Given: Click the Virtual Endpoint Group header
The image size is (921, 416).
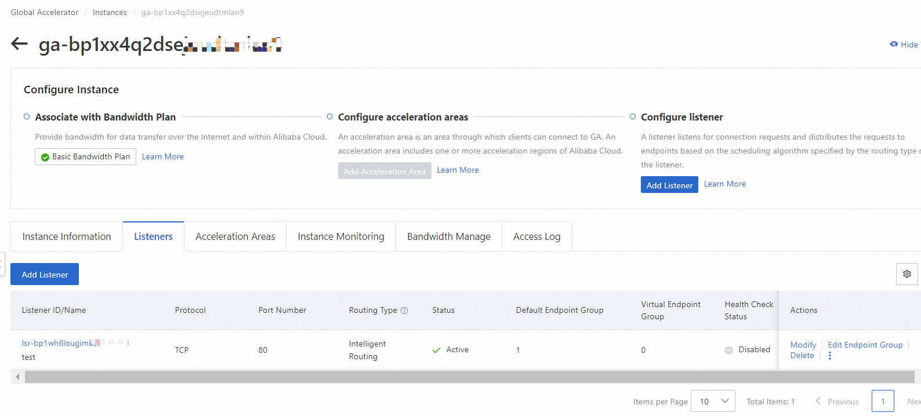Looking at the screenshot, I should tap(671, 310).
